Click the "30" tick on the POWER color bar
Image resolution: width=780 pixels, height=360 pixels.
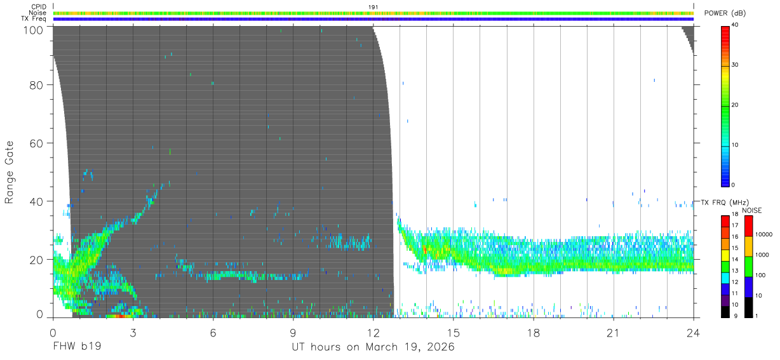click(x=736, y=65)
